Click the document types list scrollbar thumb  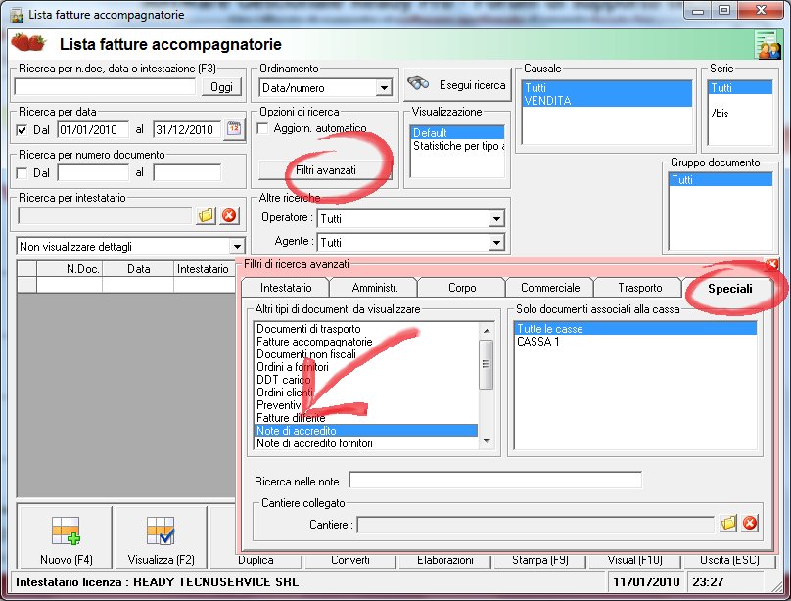(x=486, y=364)
